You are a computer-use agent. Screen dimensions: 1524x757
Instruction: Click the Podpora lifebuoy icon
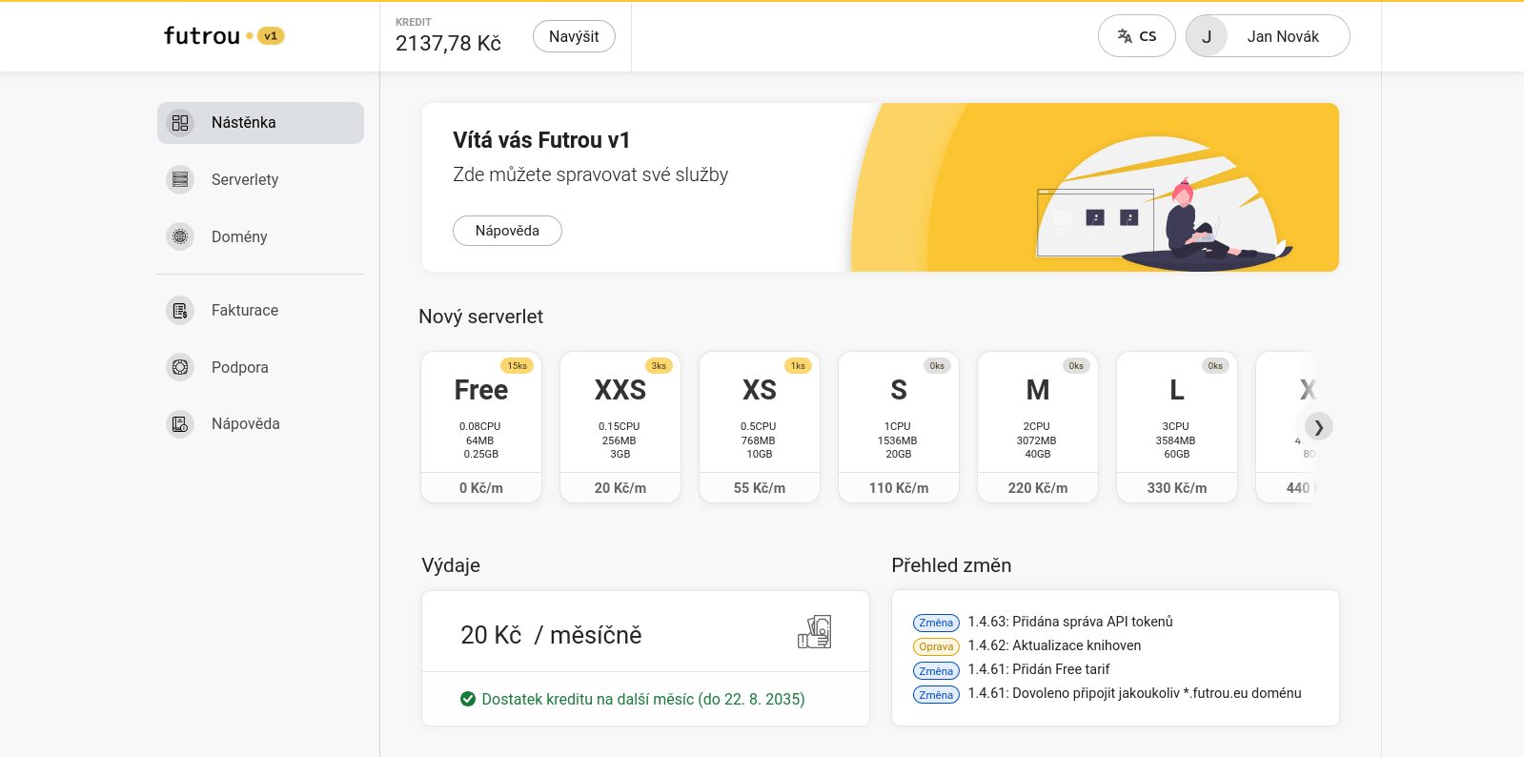(x=180, y=367)
